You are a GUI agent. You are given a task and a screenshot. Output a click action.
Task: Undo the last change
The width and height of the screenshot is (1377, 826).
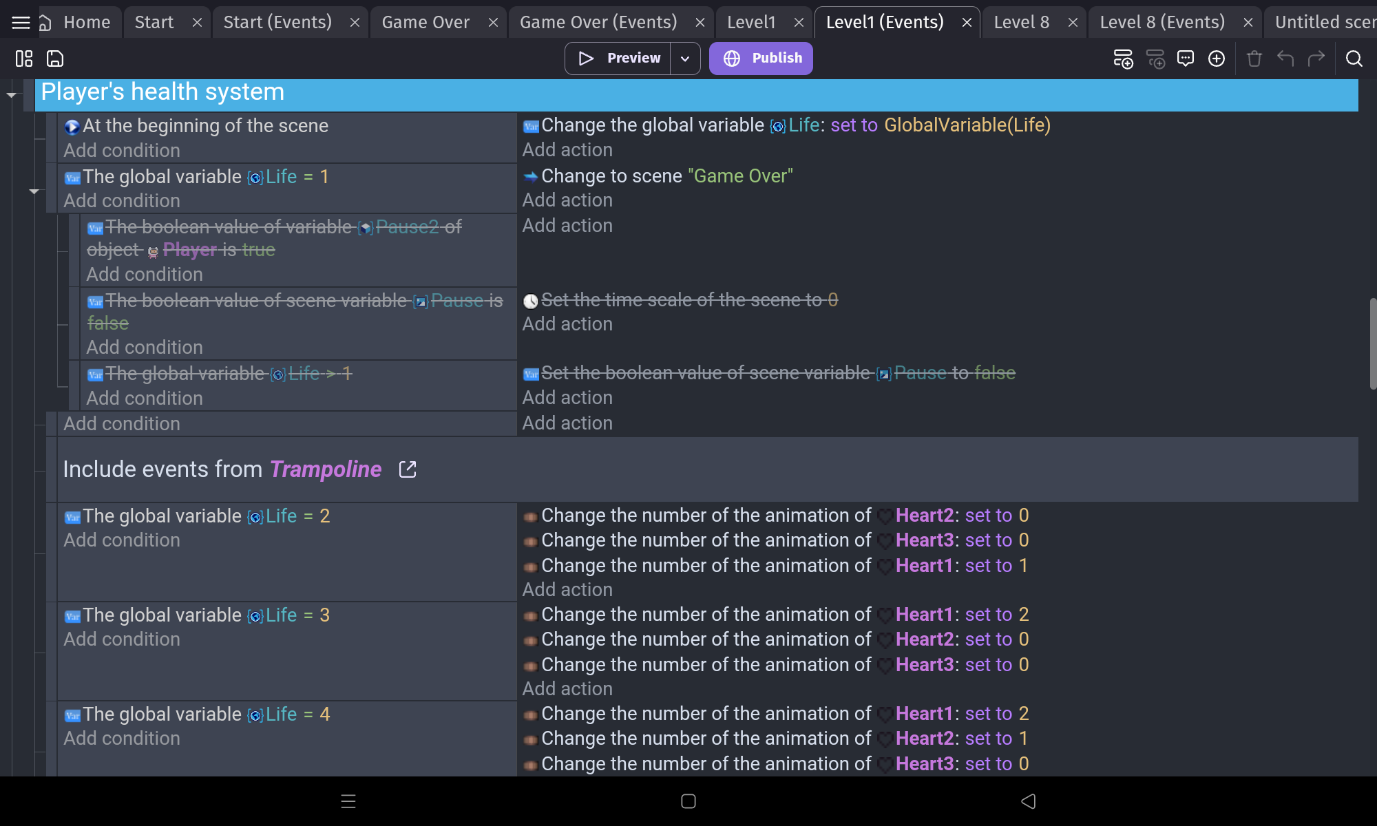coord(1285,59)
